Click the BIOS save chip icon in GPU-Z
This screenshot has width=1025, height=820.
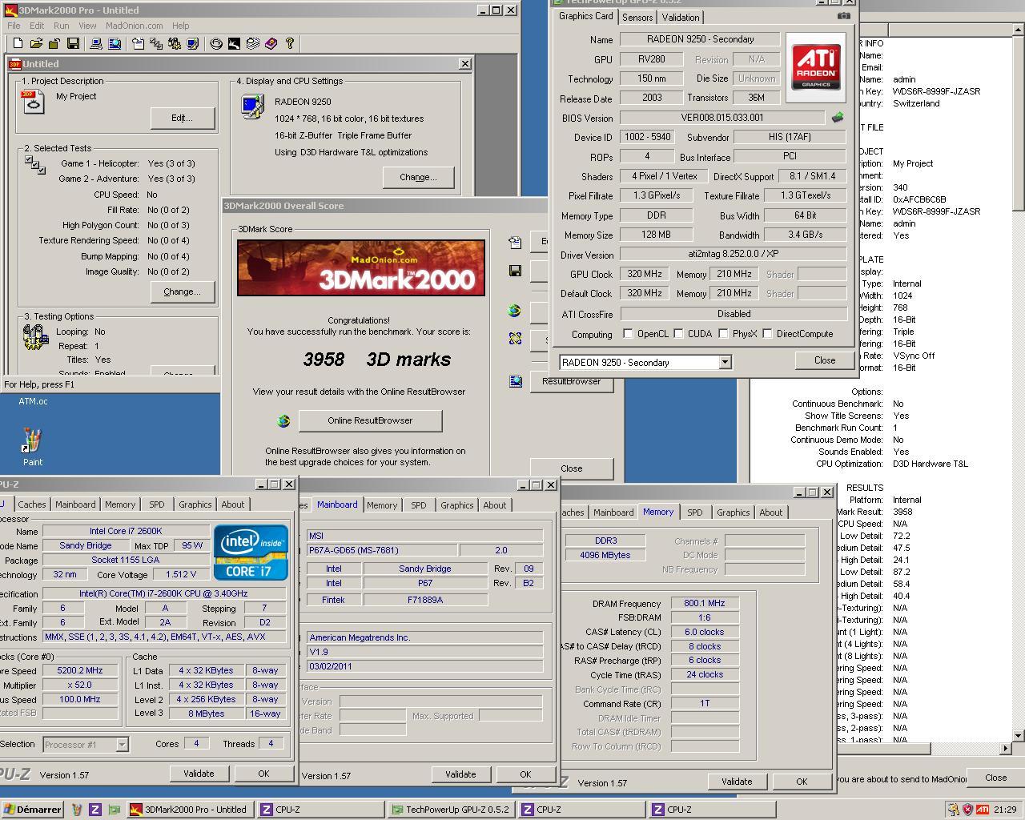click(x=838, y=118)
